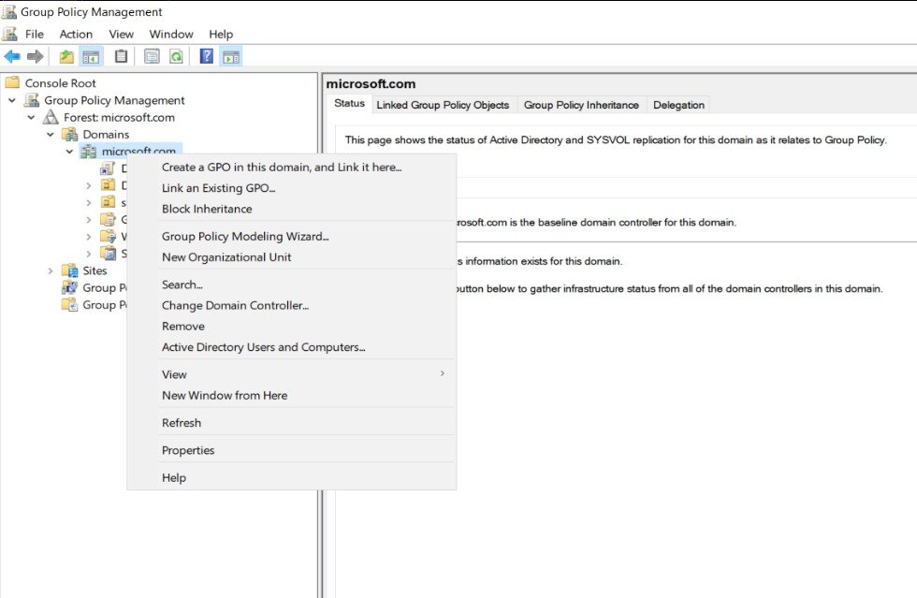This screenshot has height=598, width=917.
Task: Collapse the microsoft.com domain node
Action: [69, 152]
